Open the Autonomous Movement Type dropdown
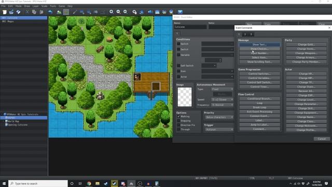The height and width of the screenshot is (187, 332). [222, 89]
